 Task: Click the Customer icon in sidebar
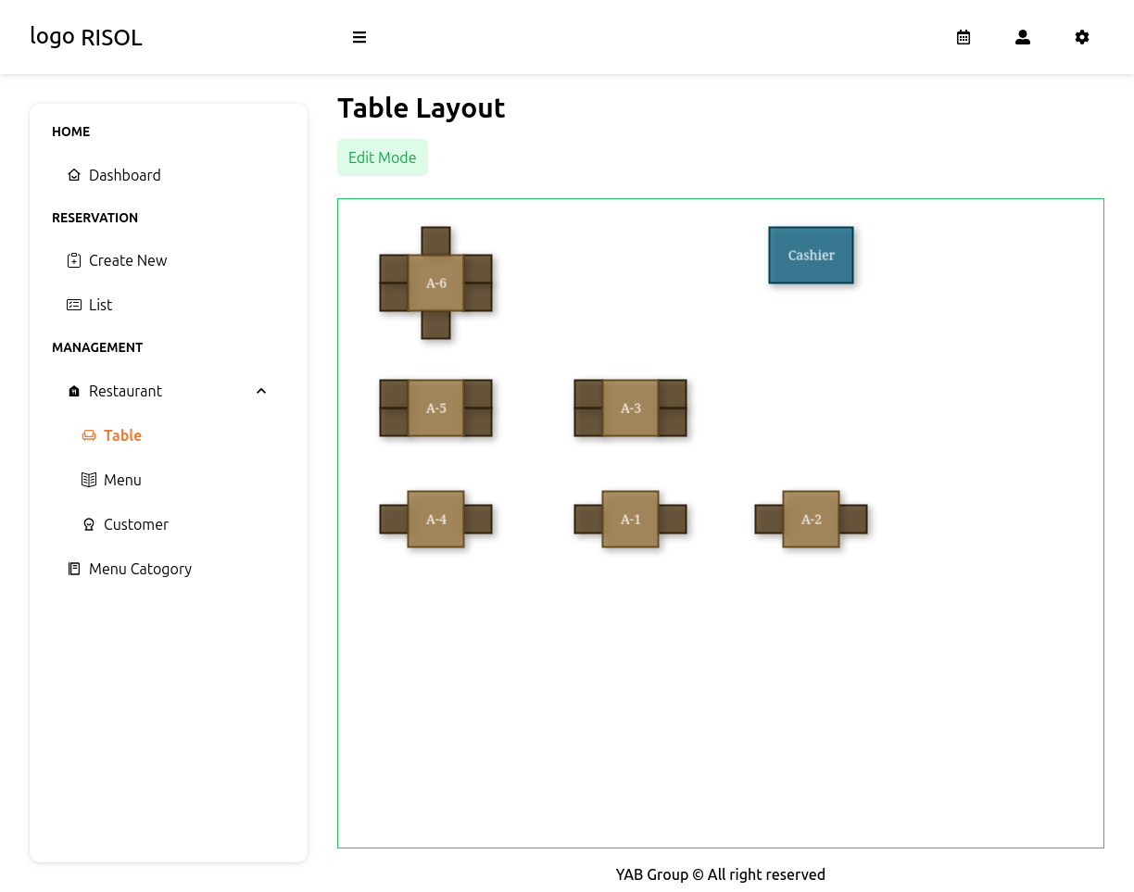[88, 523]
